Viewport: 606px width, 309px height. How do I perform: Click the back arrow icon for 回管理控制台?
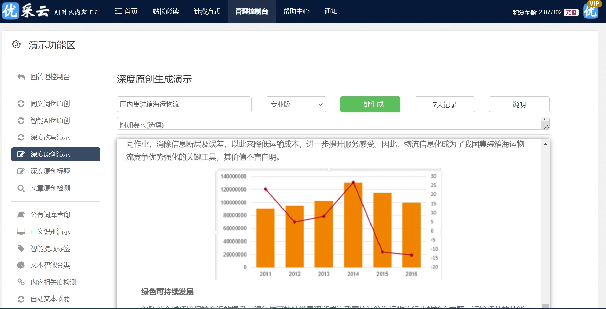coord(21,77)
